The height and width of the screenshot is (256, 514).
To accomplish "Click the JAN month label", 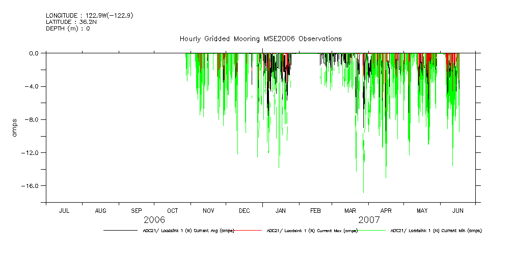I will [280, 210].
